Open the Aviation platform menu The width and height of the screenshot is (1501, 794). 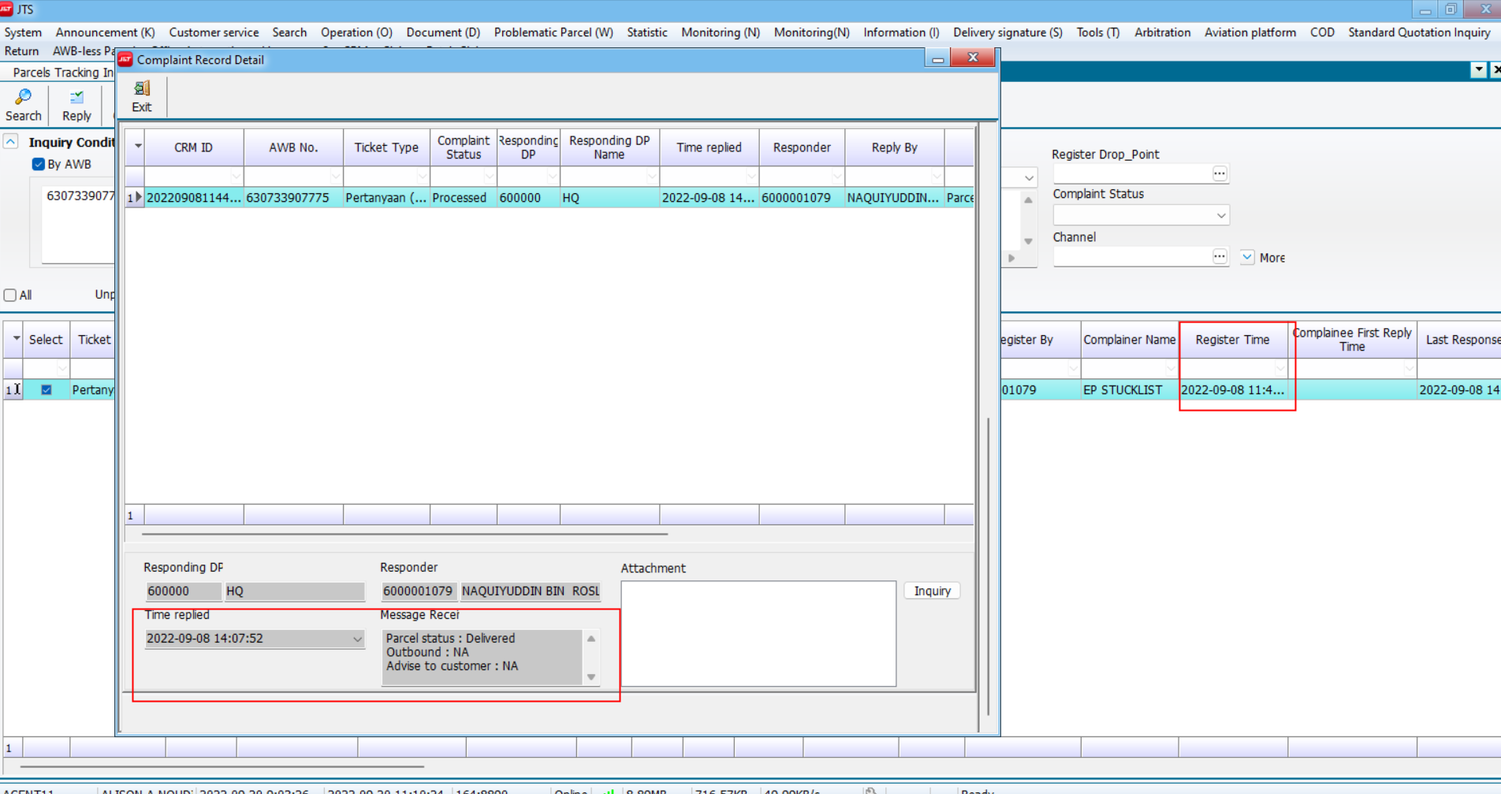(x=1250, y=32)
